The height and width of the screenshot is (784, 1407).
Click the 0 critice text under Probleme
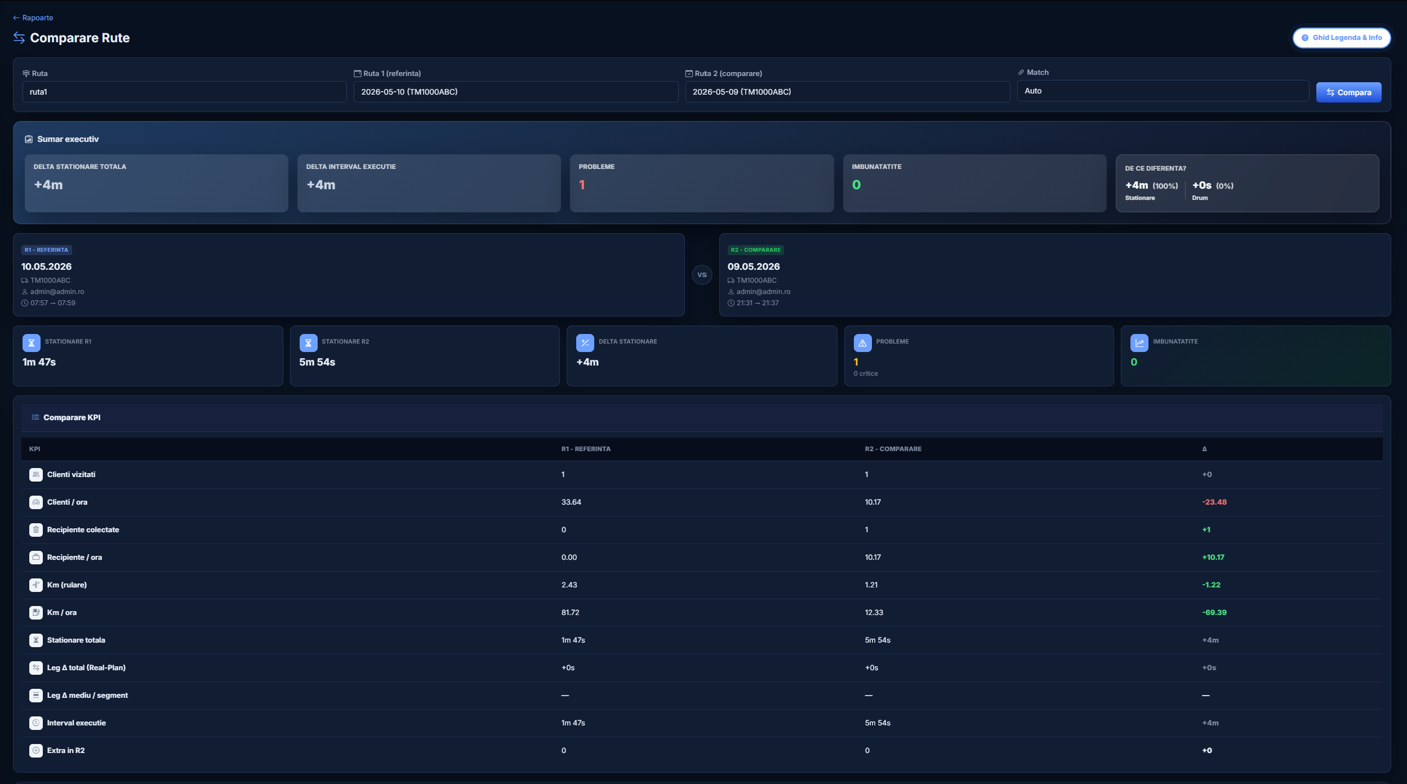tap(866, 373)
